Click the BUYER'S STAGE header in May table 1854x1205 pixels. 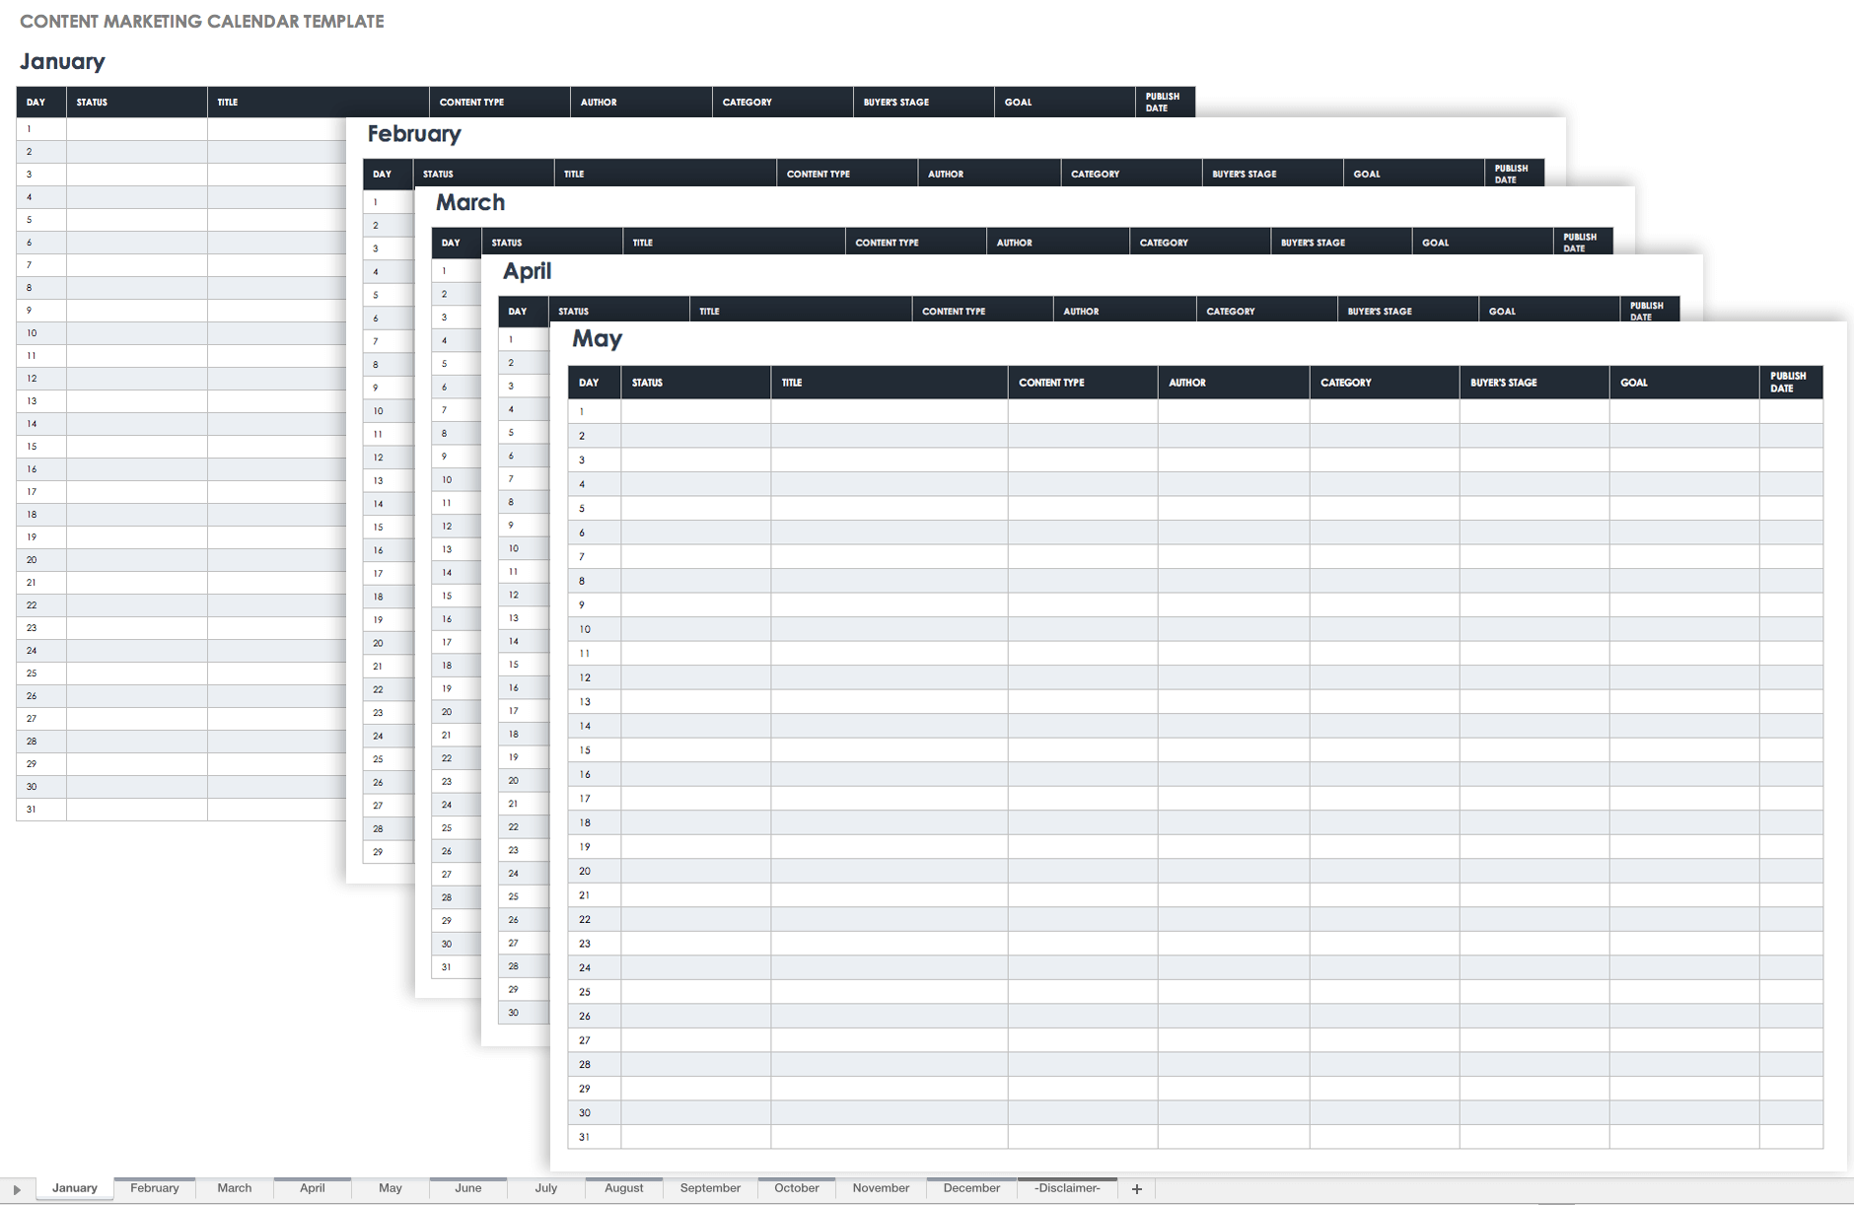[x=1533, y=383]
